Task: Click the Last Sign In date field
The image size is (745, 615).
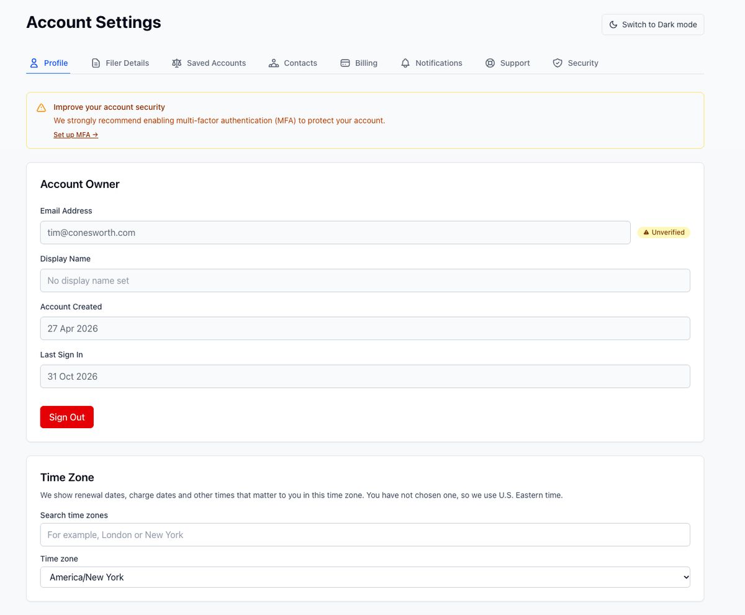Action: click(x=365, y=376)
